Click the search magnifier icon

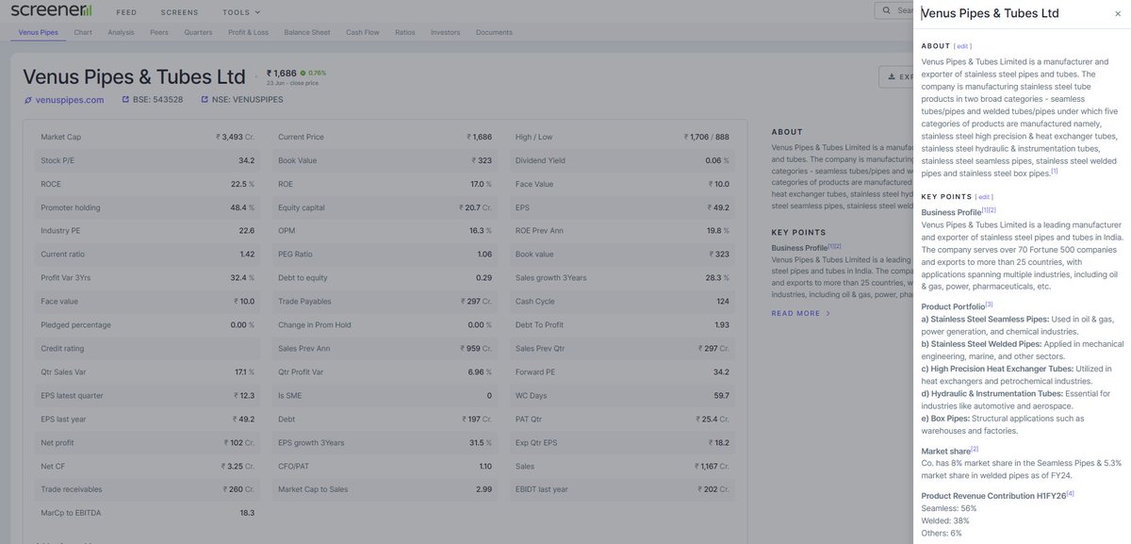(886, 11)
